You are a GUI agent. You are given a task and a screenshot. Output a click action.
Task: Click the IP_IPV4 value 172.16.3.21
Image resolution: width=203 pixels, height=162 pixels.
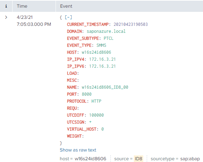pyautogui.click(x=102, y=59)
